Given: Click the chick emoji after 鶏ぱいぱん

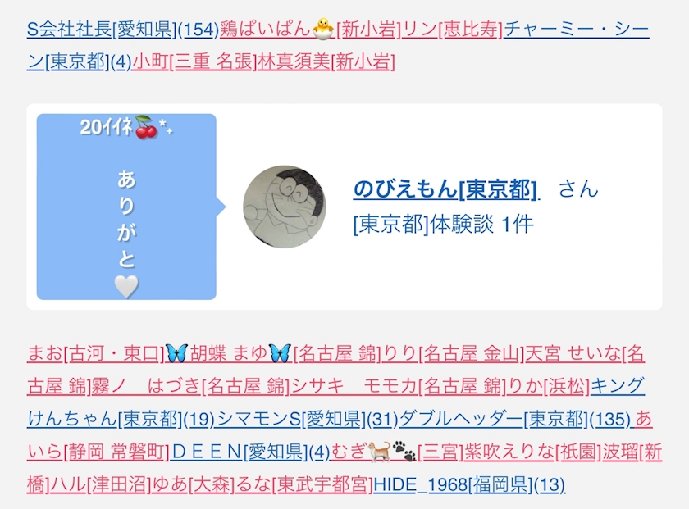Looking at the screenshot, I should pos(323,29).
